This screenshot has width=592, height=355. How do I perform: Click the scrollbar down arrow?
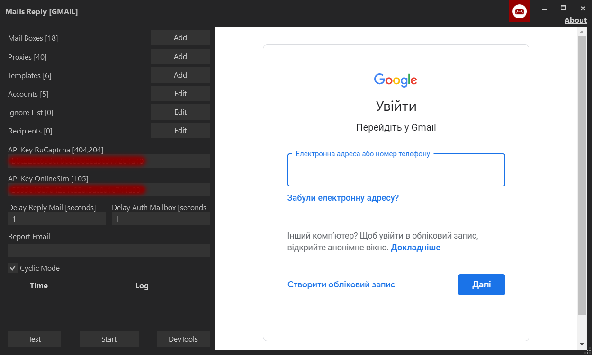(x=582, y=344)
